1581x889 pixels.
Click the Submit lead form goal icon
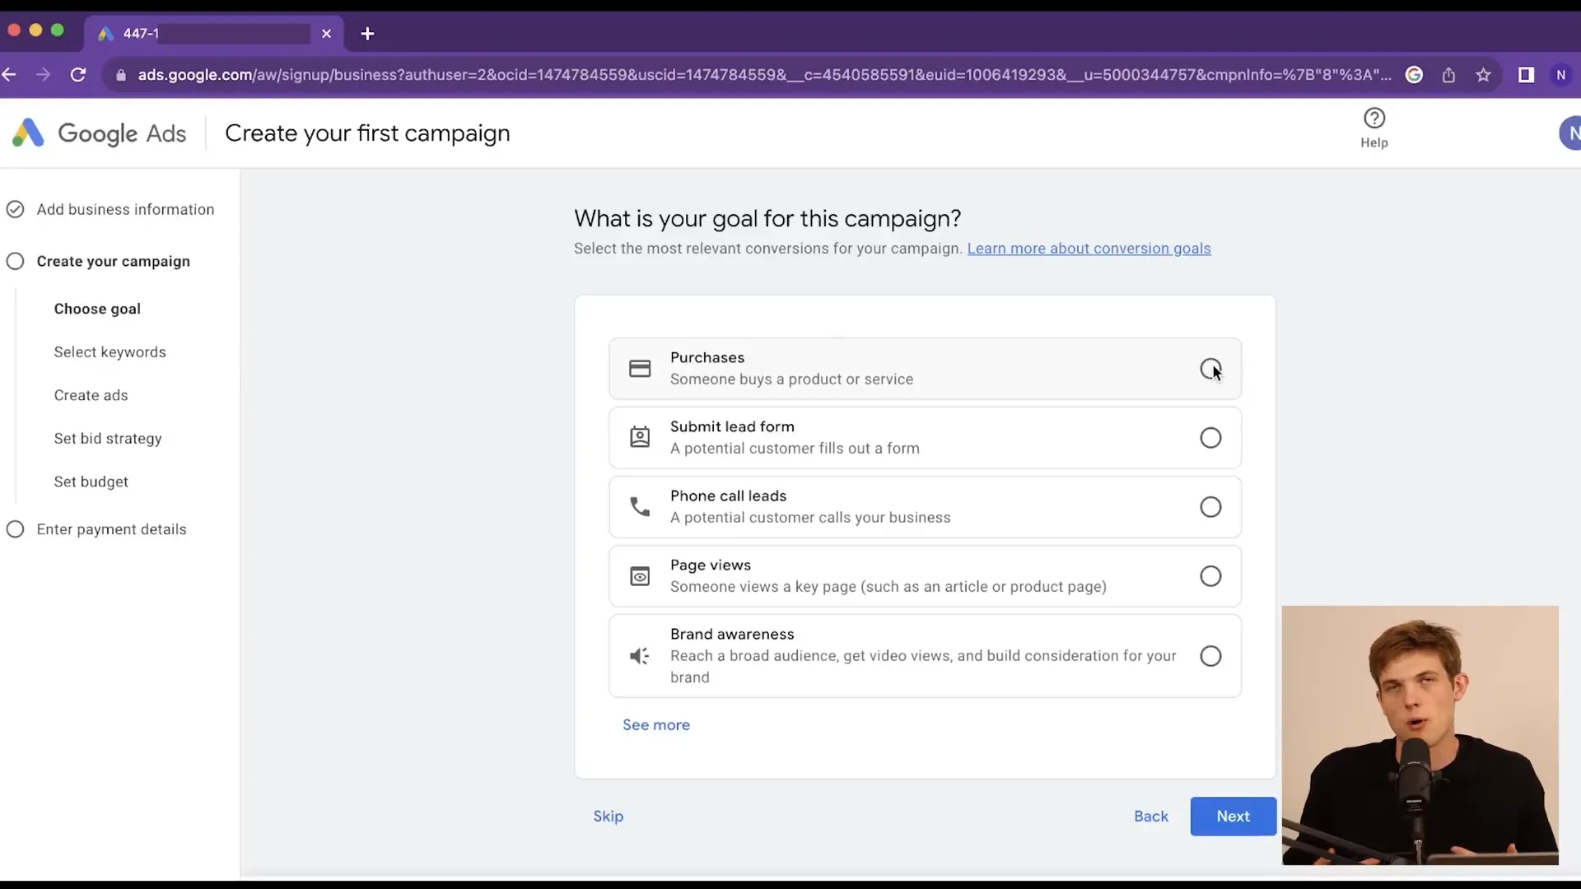pyautogui.click(x=640, y=436)
